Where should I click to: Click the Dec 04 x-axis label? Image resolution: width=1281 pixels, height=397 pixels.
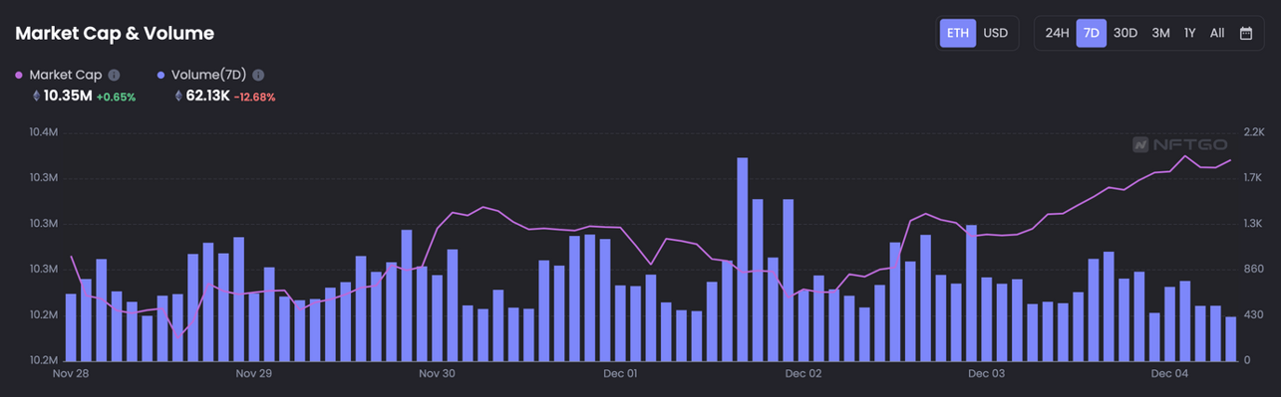click(1169, 374)
